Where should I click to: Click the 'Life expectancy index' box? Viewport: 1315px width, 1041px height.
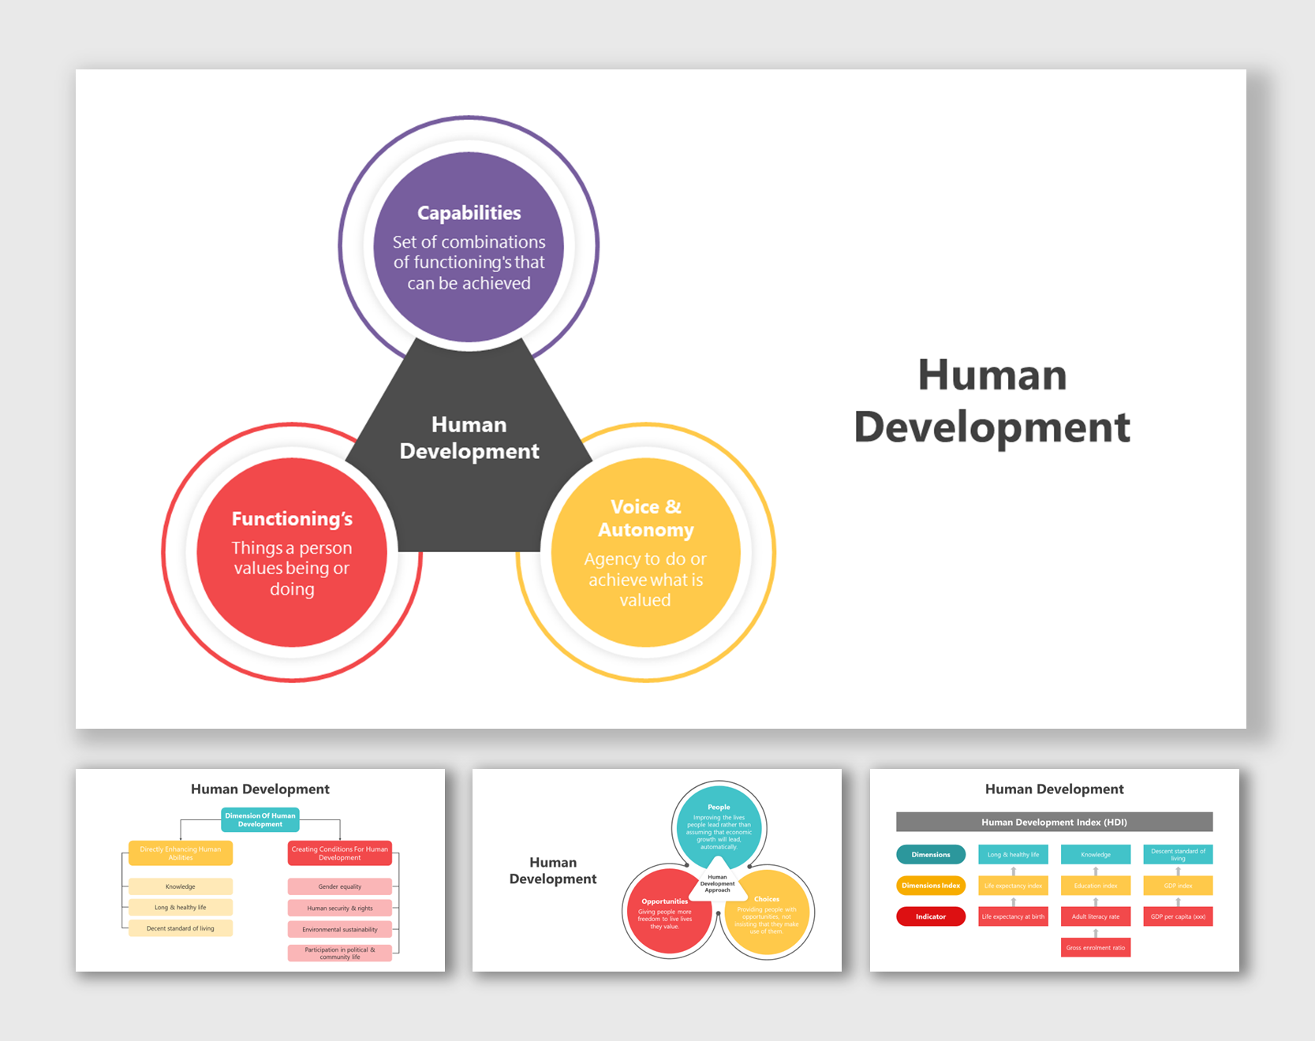click(x=1014, y=886)
